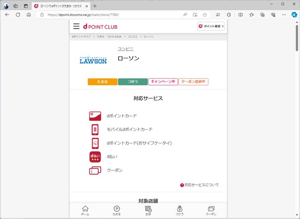Click the screenshot/image icon next to favorites
This screenshot has height=219, width=300.
tap(217, 15)
